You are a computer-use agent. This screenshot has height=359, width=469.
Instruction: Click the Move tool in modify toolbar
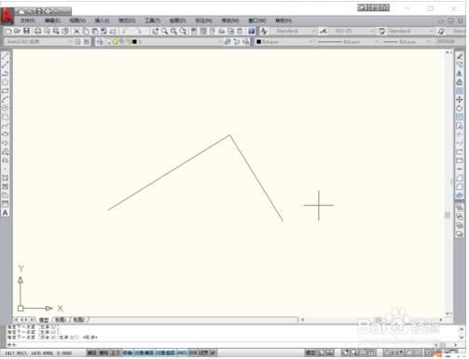pyautogui.click(x=460, y=100)
